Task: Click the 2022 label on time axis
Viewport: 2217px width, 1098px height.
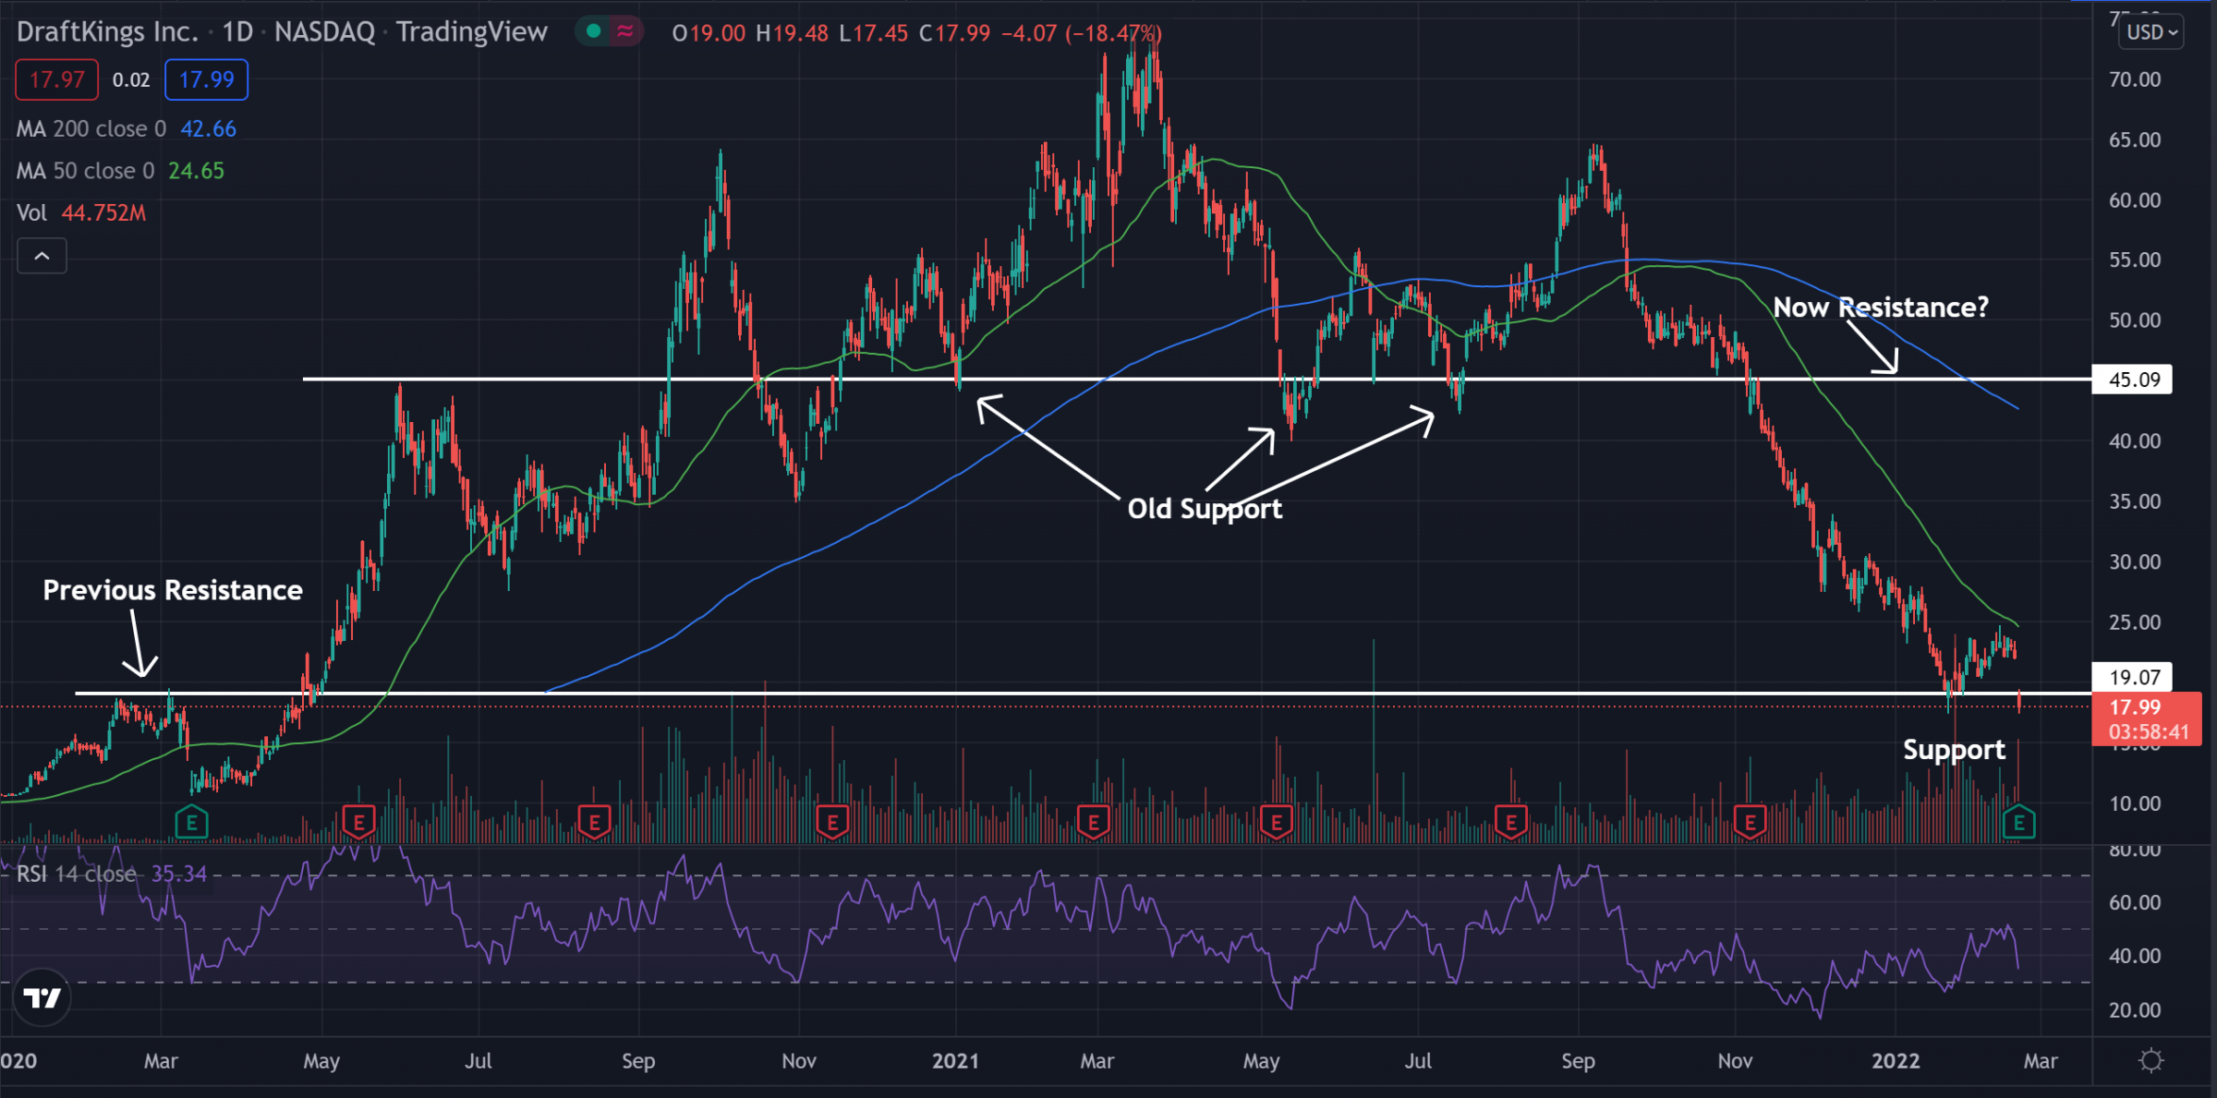Action: click(x=1896, y=1061)
